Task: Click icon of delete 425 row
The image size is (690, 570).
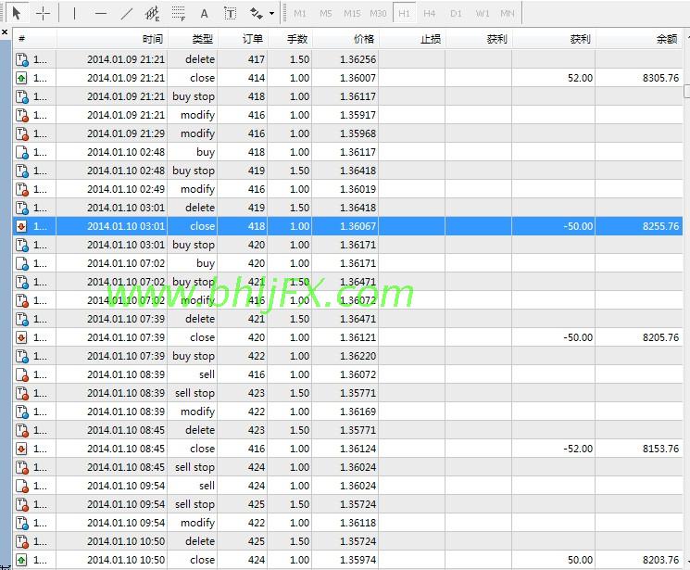Action: click(21, 541)
